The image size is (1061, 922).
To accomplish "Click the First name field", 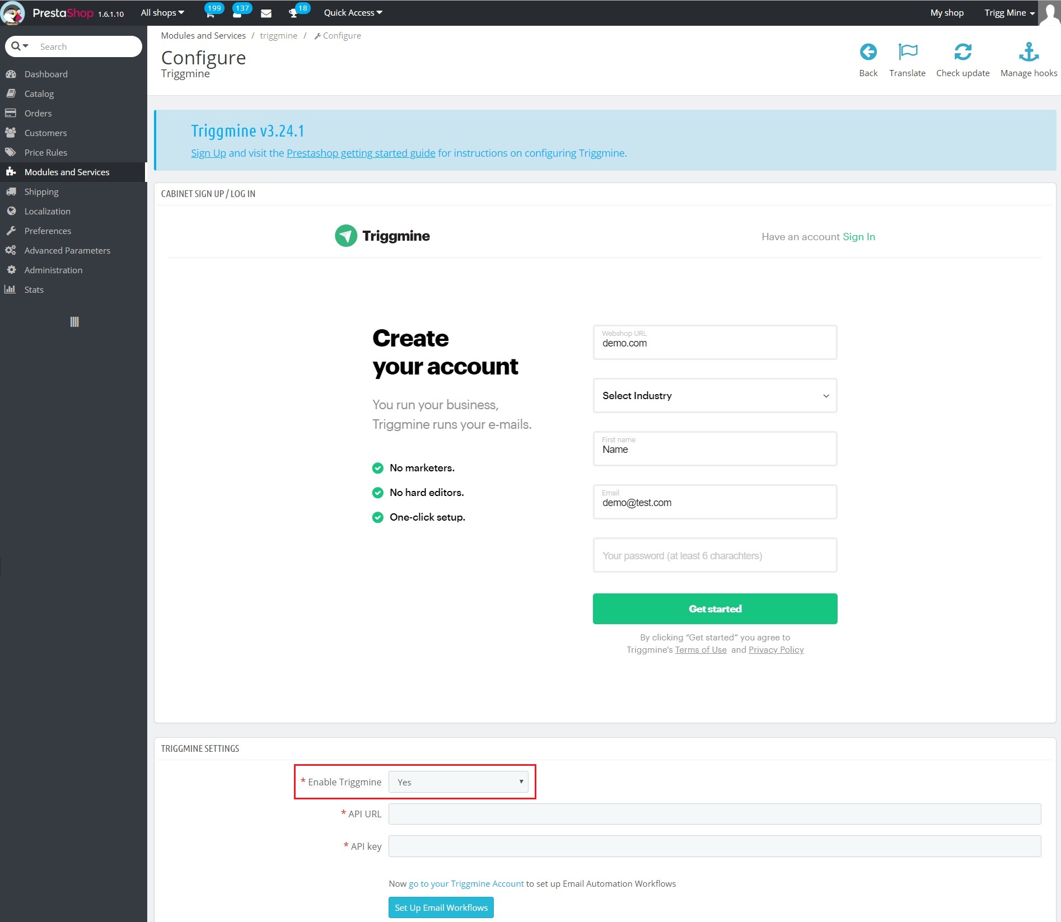I will click(x=715, y=448).
